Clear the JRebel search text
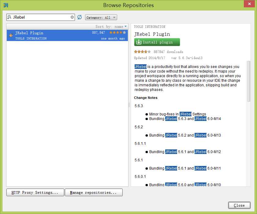The image size is (257, 214). pos(72,17)
